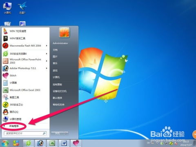Open 默认程序 (Default Programs)
This screenshot has height=147, width=196.
pos(57,98)
